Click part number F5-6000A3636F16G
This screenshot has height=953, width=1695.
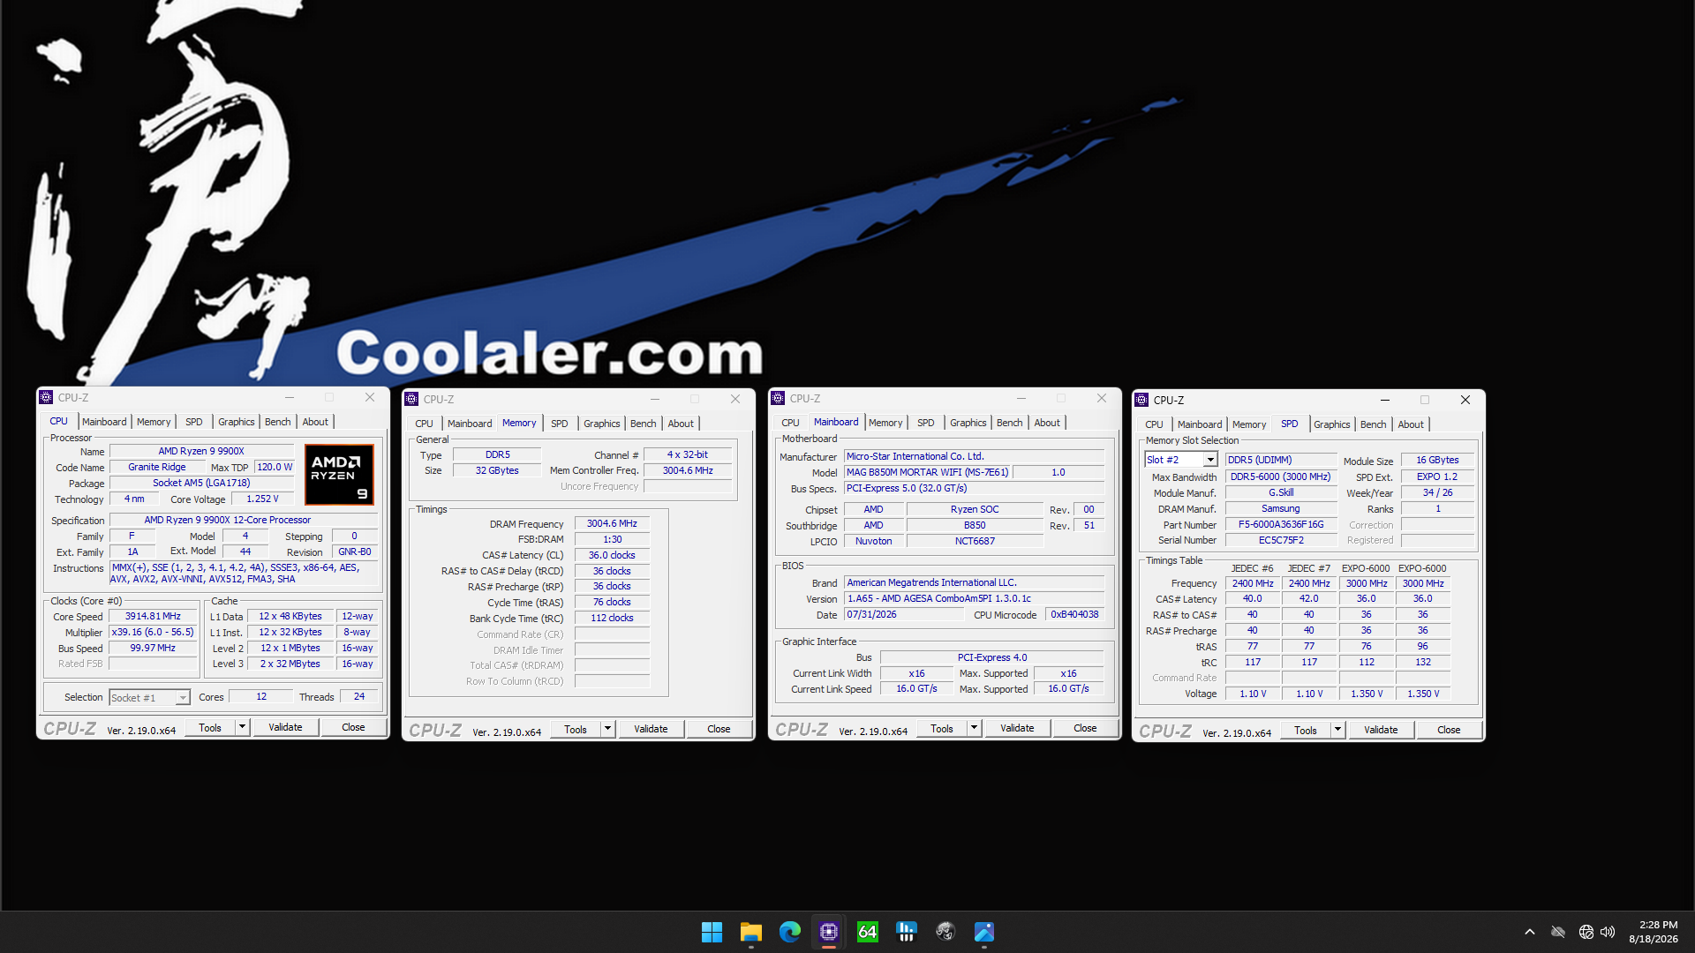pyautogui.click(x=1281, y=525)
